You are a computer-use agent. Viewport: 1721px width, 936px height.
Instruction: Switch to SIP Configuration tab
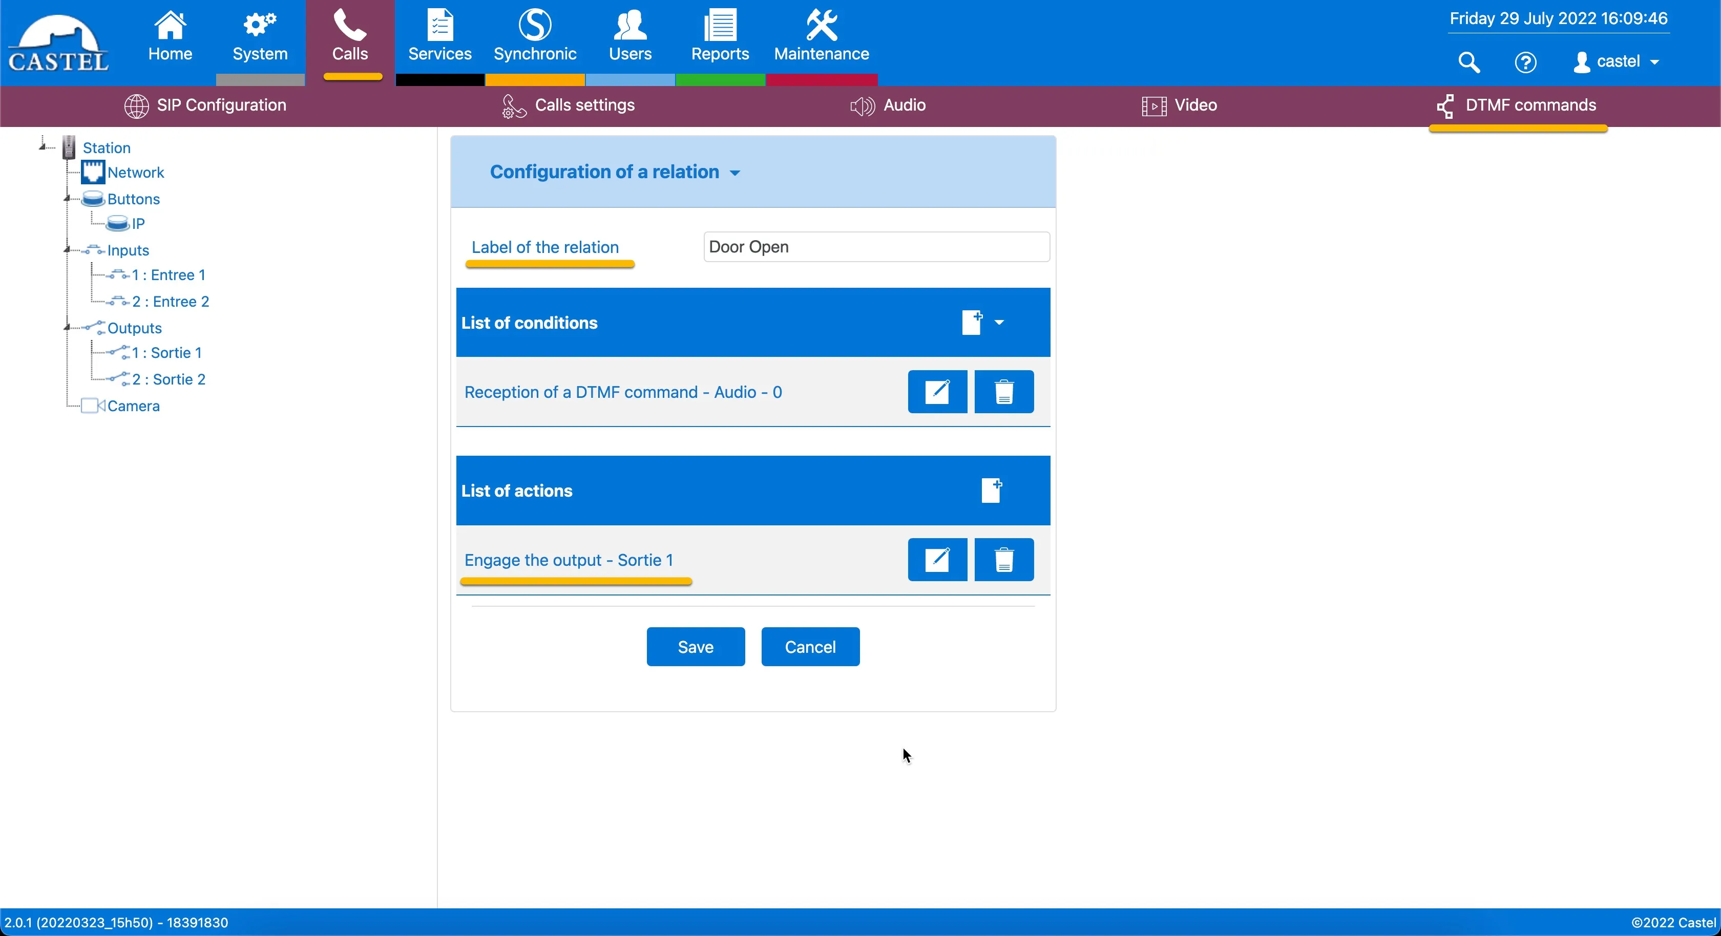pyautogui.click(x=205, y=105)
